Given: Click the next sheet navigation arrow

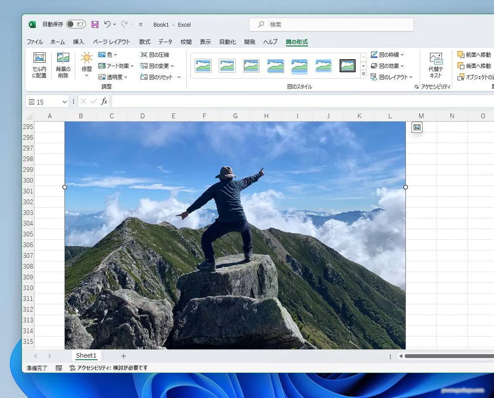Looking at the screenshot, I should click(x=49, y=356).
